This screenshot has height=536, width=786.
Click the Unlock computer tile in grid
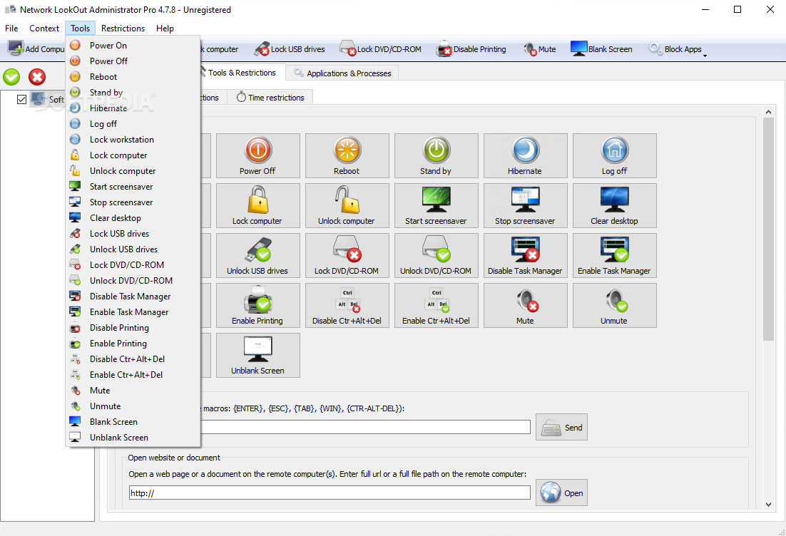pos(347,206)
